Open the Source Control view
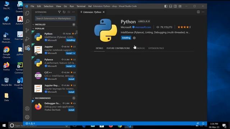230x129 pixels. (27, 30)
